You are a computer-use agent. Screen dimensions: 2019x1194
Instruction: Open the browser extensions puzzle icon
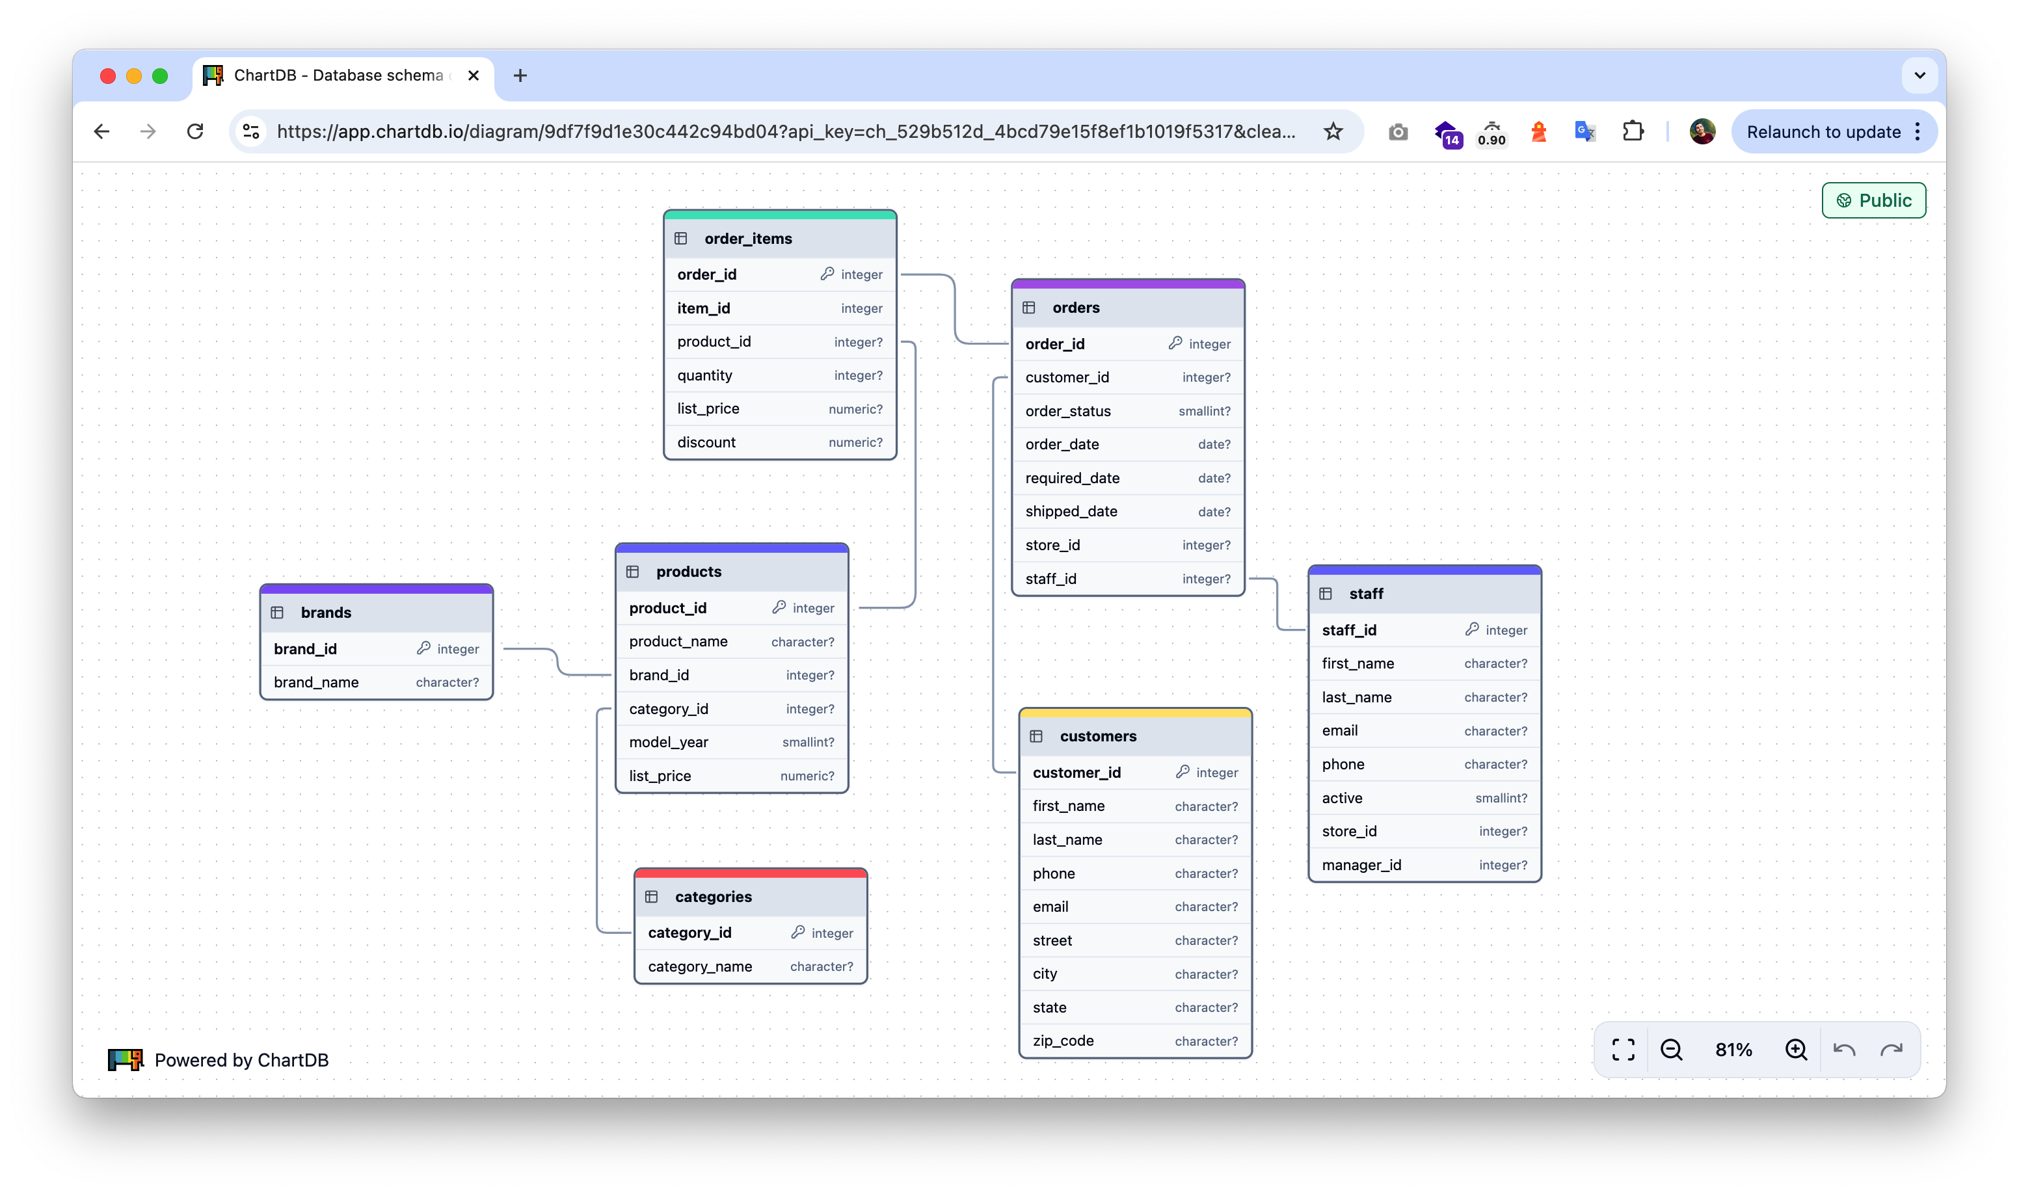pos(1633,131)
